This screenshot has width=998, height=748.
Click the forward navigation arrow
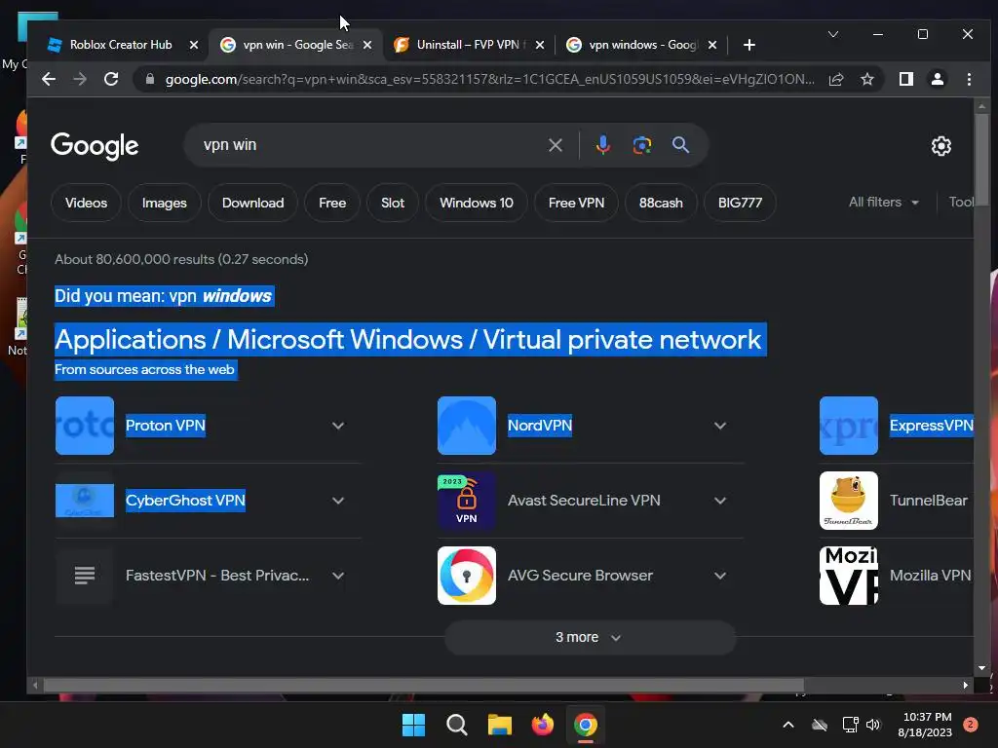tap(80, 80)
